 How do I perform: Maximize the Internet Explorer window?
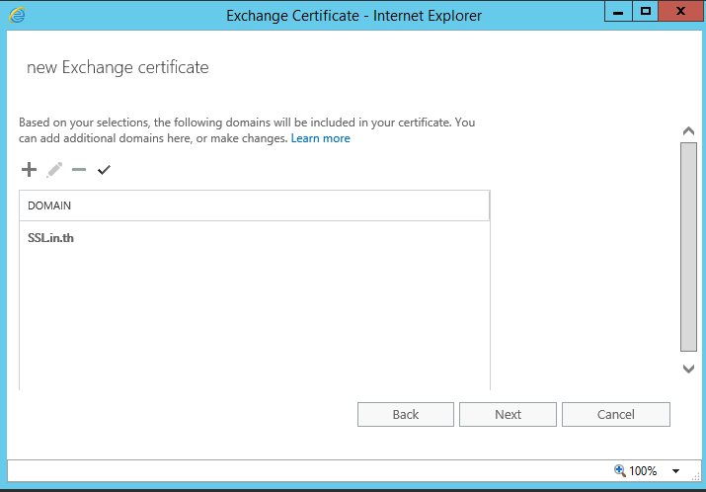(646, 12)
